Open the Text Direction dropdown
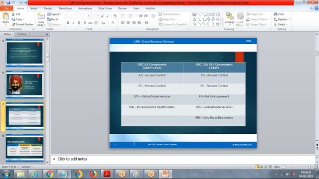 170,14
